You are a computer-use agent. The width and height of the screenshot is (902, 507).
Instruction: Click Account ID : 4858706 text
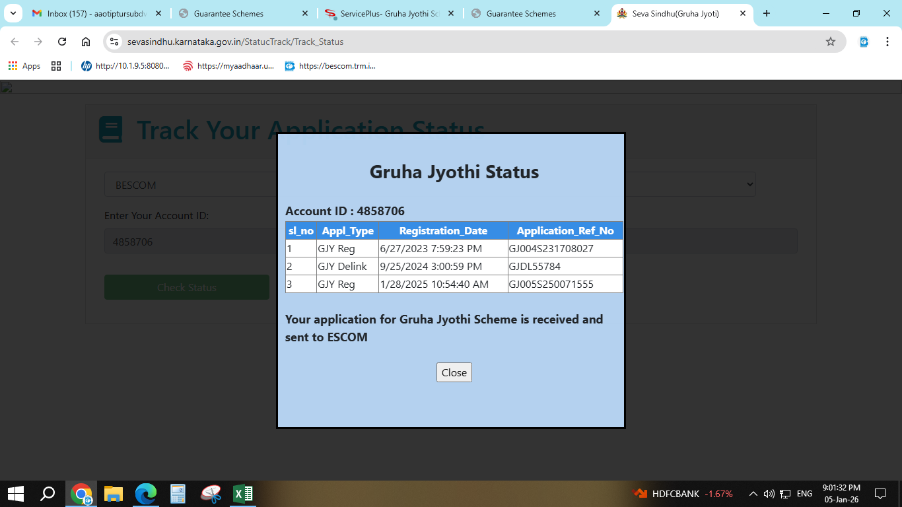(345, 211)
